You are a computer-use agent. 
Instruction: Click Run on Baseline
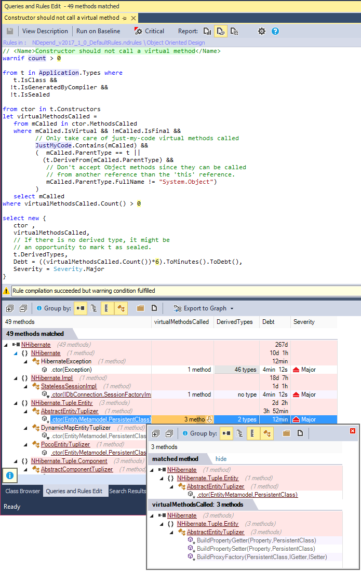pos(98,31)
